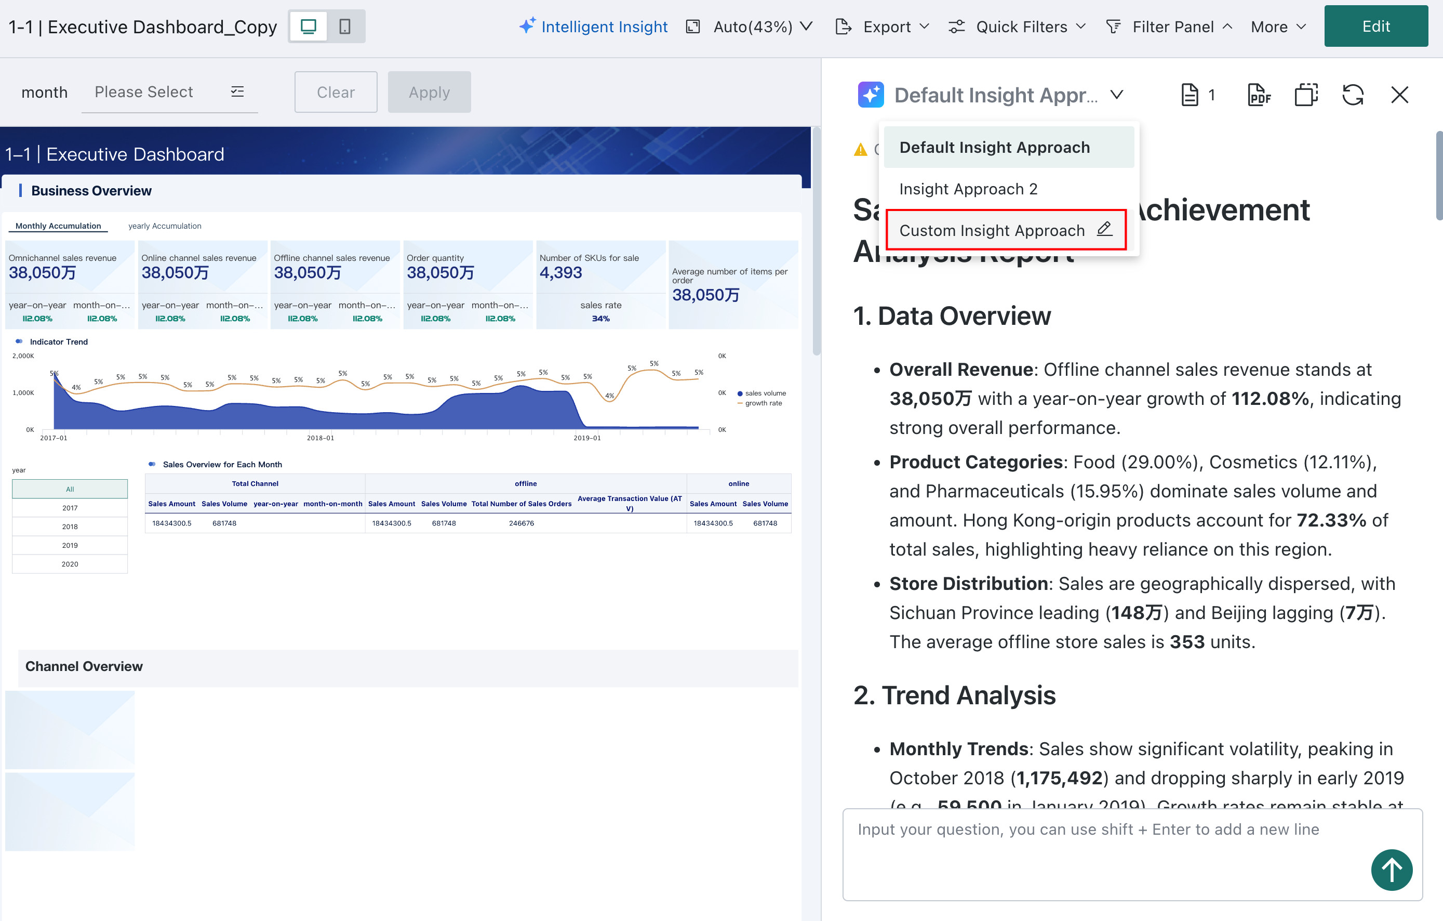Open the Auto(43%) zoom dropdown
This screenshot has height=921, width=1443.
point(762,27)
